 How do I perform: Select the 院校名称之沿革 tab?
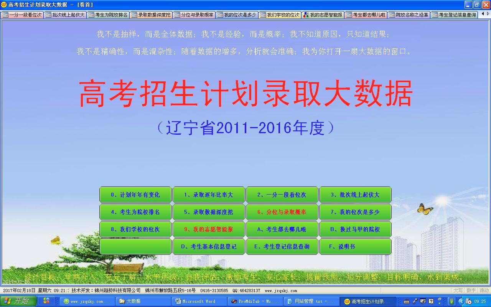point(409,15)
